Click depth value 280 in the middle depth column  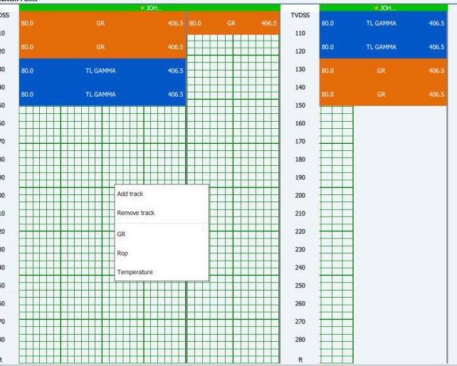point(300,340)
